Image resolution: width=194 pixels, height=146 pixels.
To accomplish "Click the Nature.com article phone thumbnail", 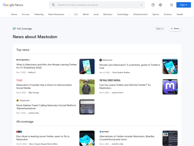I will point(170,66).
